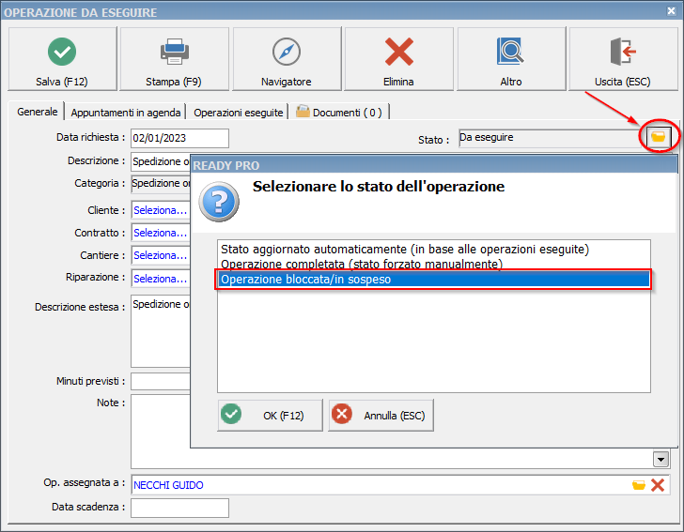Click the Salva (F12) toolbar button

coord(62,59)
